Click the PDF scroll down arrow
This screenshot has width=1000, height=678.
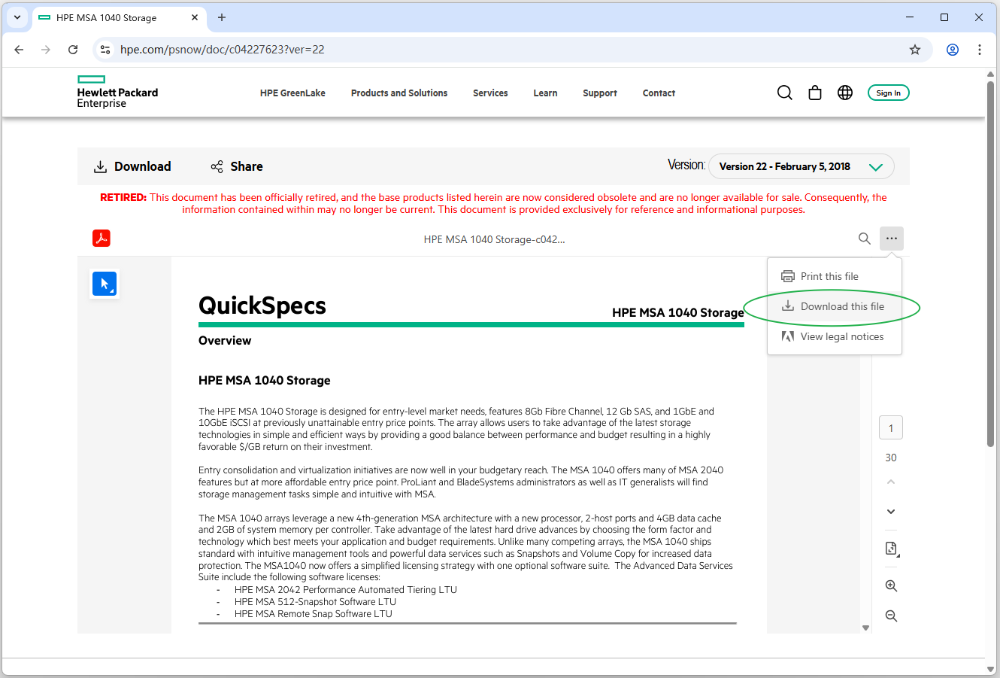coord(865,628)
